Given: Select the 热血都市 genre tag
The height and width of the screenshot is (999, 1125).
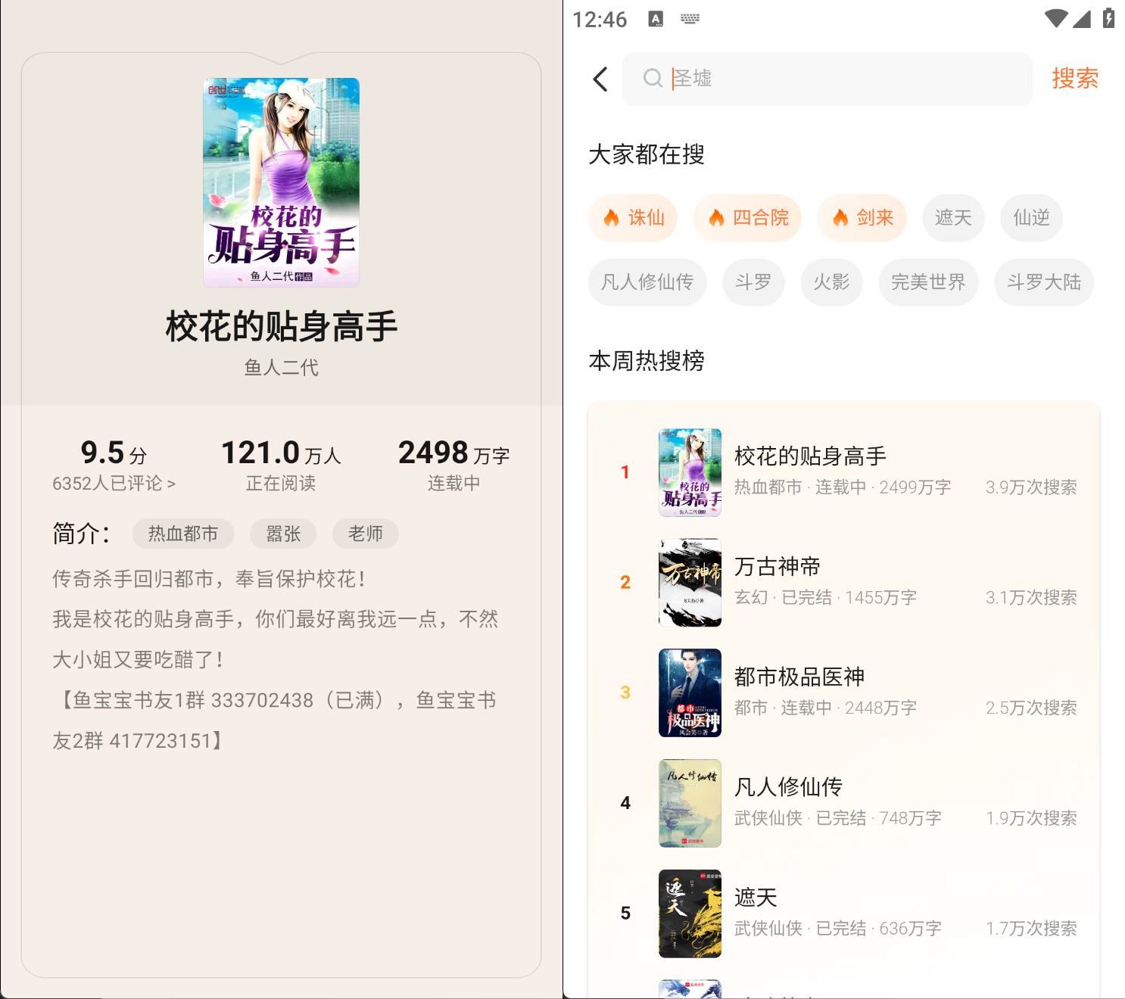Looking at the screenshot, I should (x=183, y=534).
